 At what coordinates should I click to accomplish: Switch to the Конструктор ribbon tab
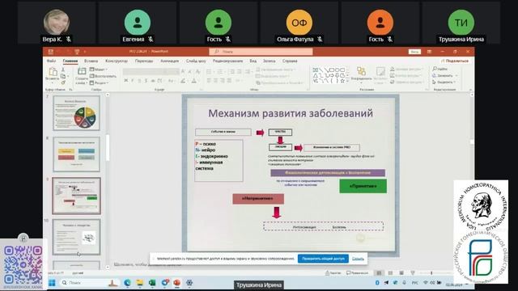117,61
